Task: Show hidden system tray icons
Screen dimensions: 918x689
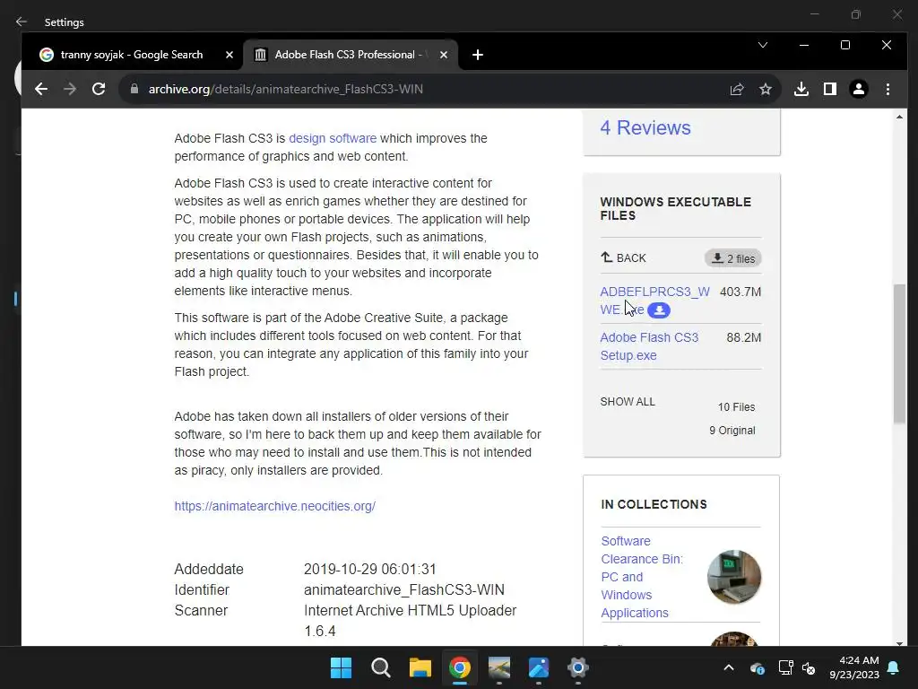Action: [728, 667]
